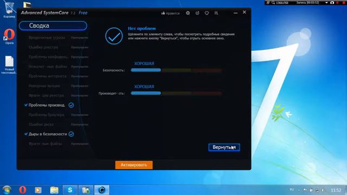Click the window icon in recorder bar
This screenshot has width=347, height=195.
point(268,3)
